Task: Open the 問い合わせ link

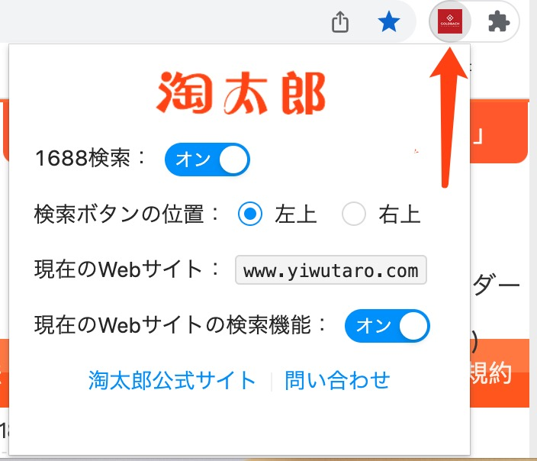Action: [x=337, y=380]
